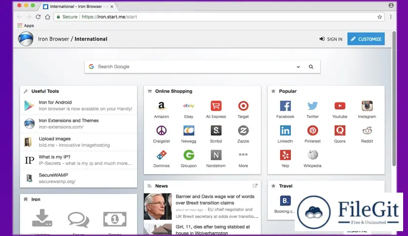The image size is (408, 236).
Task: Reload the current page
Action: point(38,17)
